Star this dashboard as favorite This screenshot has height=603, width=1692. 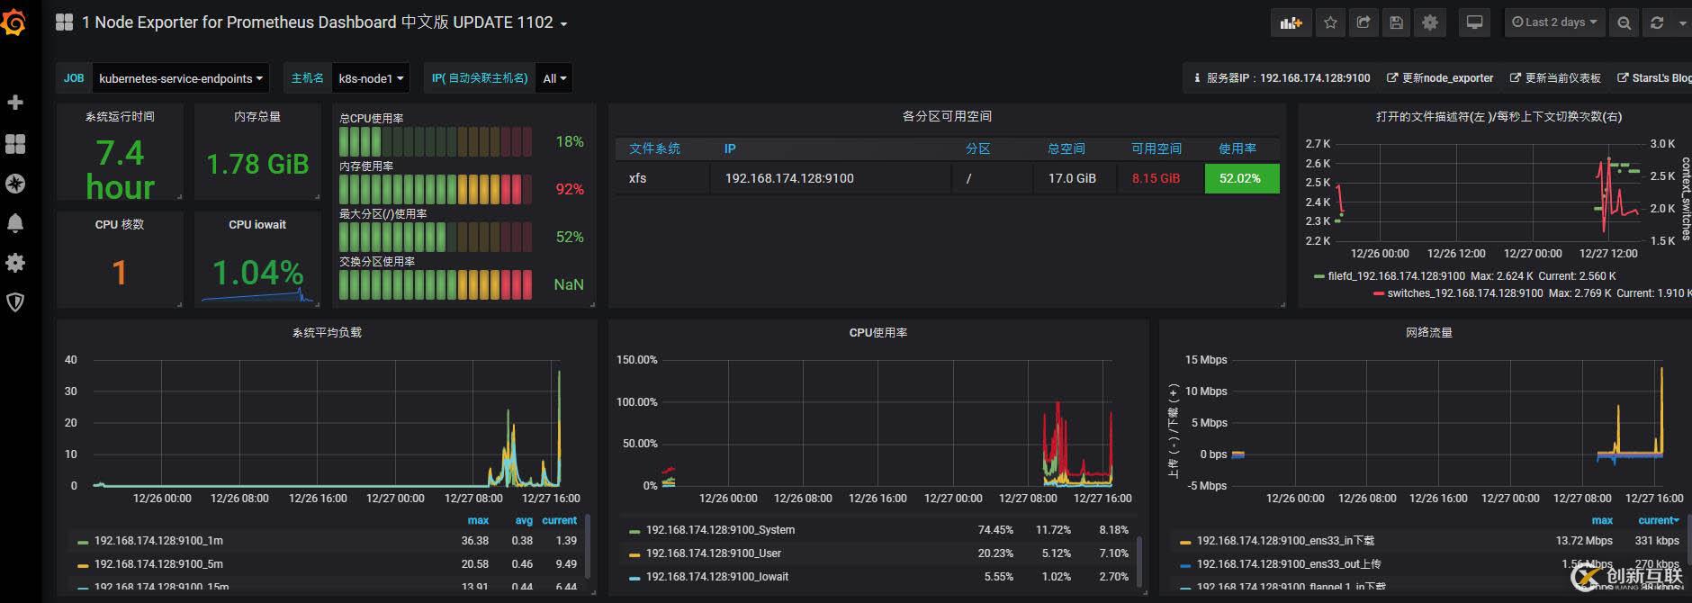coord(1330,22)
